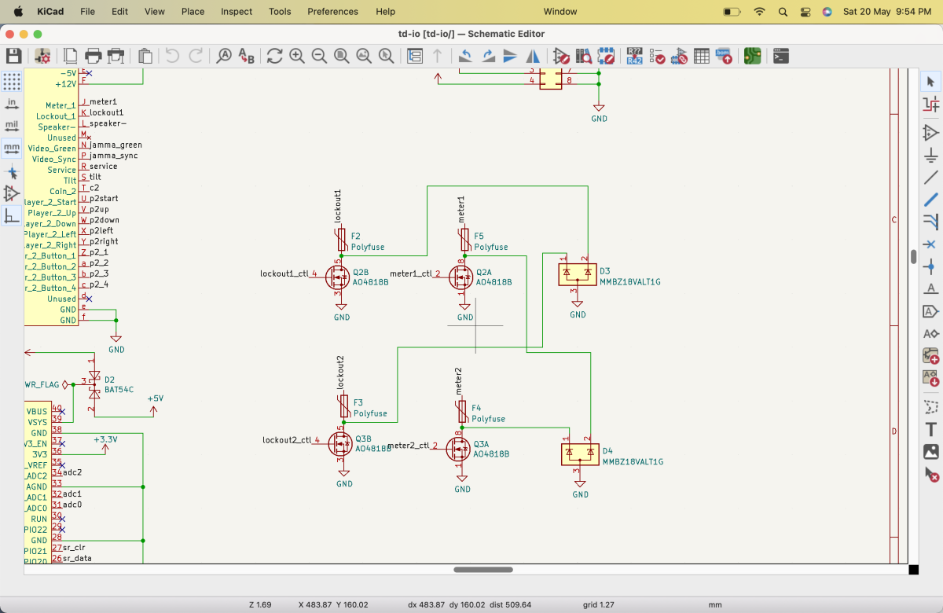Zoom in on the schematic
The image size is (943, 613).
tap(296, 56)
